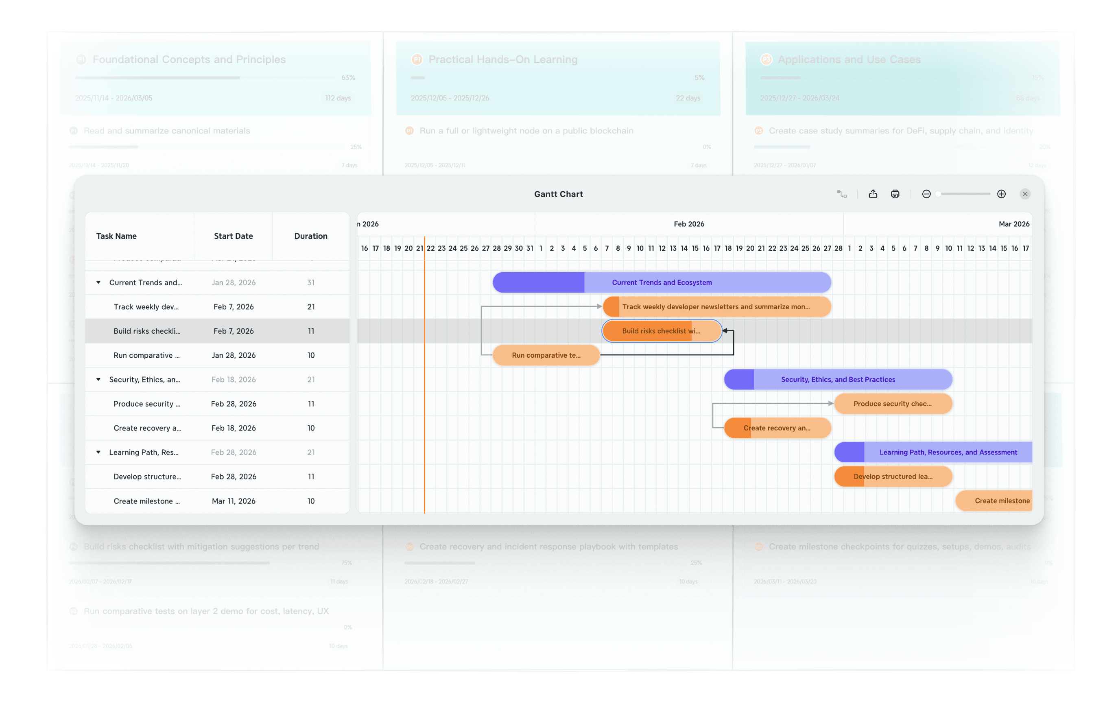Select the Build risks checklist task bar
1118x702 pixels.
pos(661,331)
